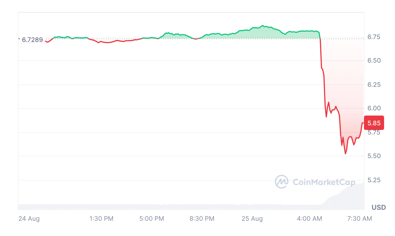
Task: Click the 8:30 PM time label
Action: 202,218
